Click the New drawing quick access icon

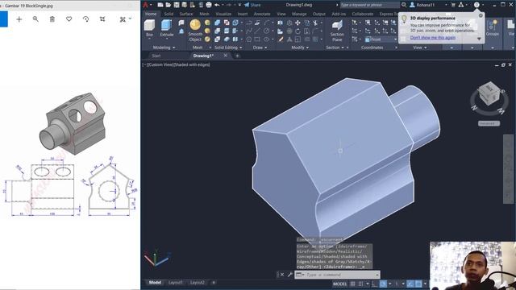(160, 5)
